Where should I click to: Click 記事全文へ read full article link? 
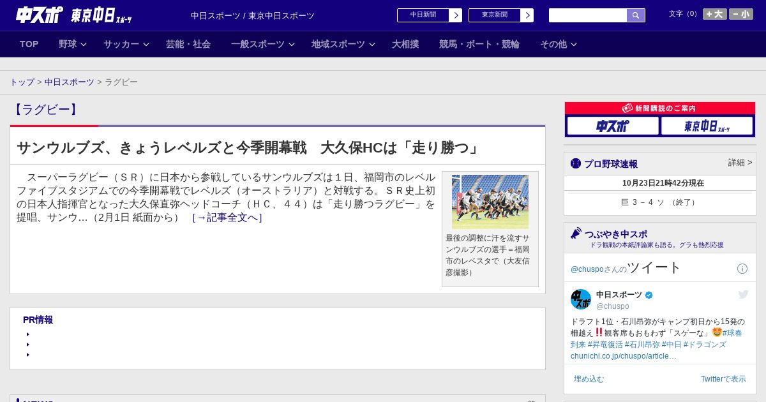(x=227, y=218)
